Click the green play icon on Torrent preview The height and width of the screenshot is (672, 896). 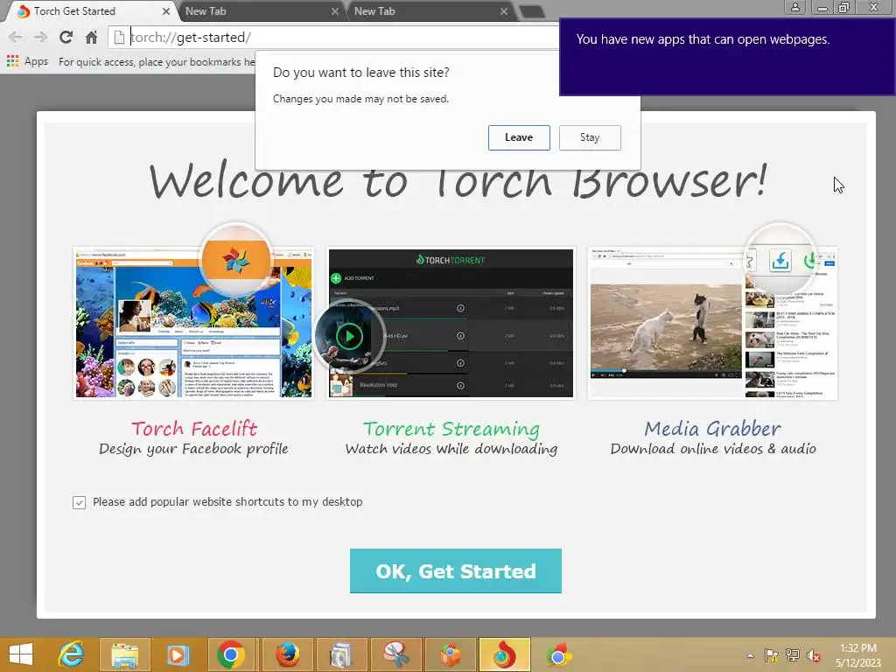(349, 336)
